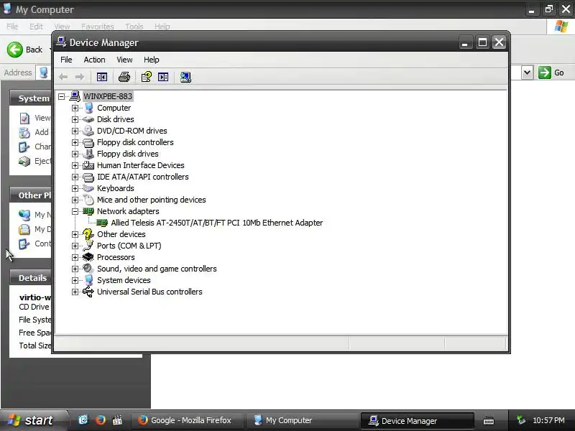The image size is (575, 431).
Task: Select the Allied Telesis adapter icon
Action: pos(102,223)
